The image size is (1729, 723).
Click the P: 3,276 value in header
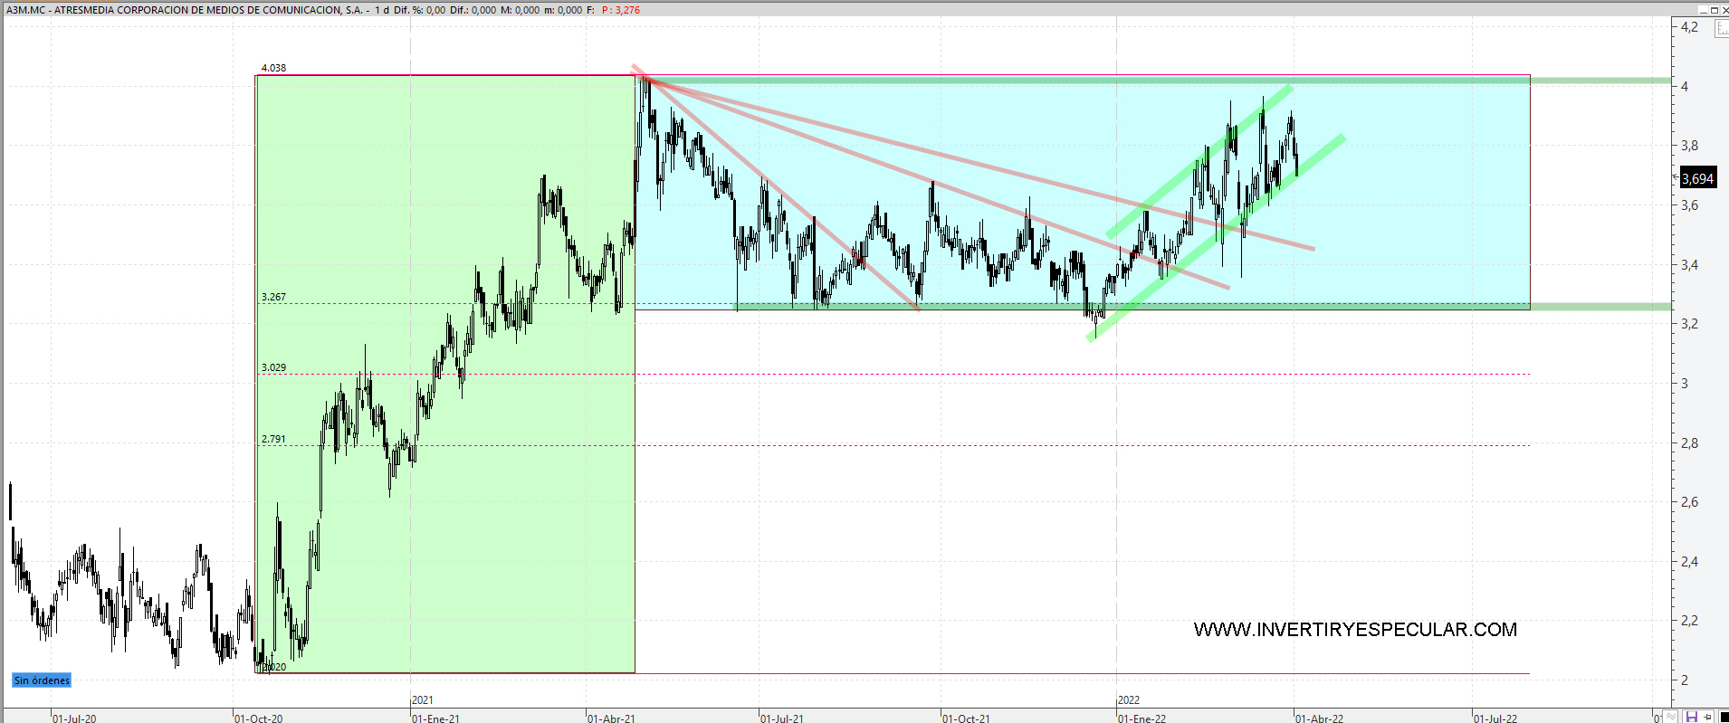point(621,10)
